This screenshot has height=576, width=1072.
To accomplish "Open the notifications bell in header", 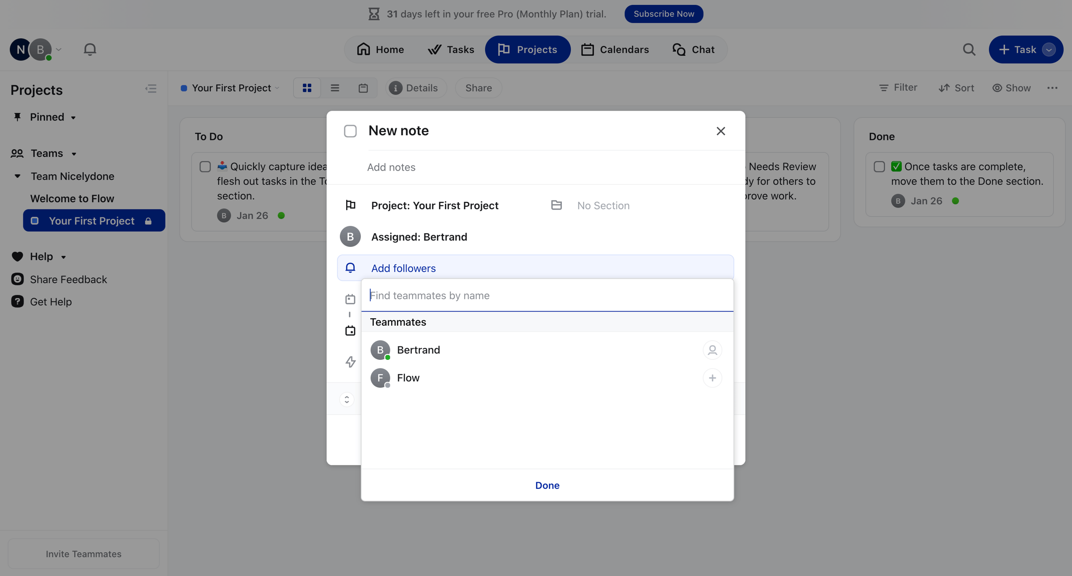I will [x=90, y=49].
